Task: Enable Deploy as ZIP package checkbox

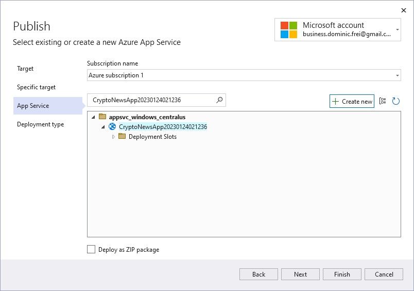Action: [91, 249]
